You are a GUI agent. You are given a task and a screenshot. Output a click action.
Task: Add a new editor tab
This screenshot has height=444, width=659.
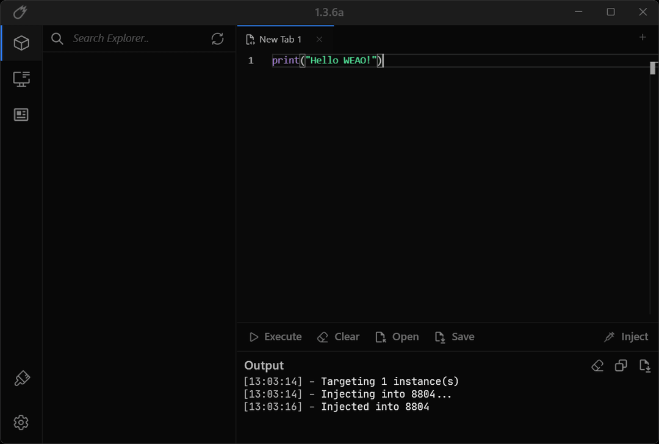642,37
